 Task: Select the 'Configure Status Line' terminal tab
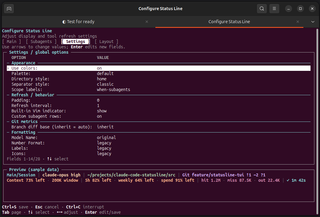[x=229, y=22]
